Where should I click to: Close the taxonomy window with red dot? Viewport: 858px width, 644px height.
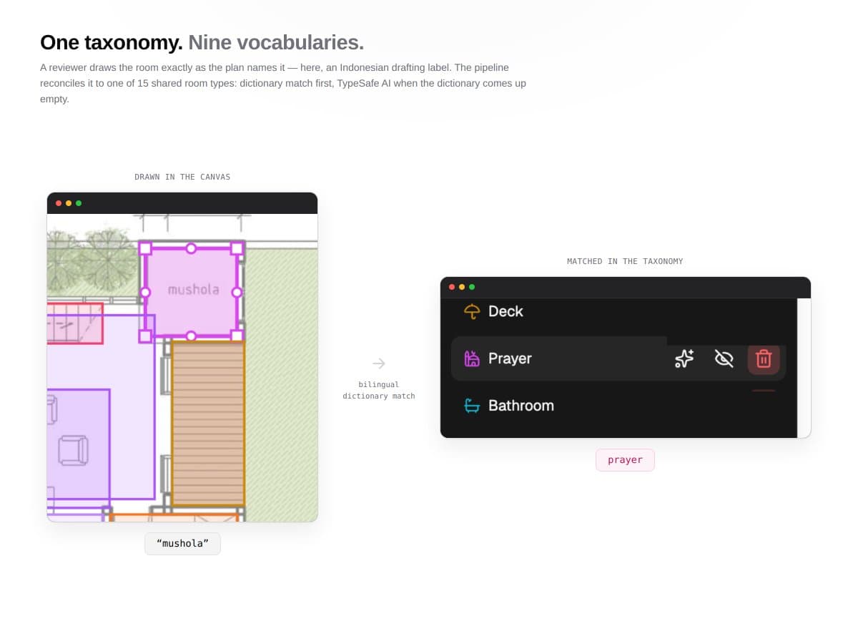pyautogui.click(x=452, y=287)
